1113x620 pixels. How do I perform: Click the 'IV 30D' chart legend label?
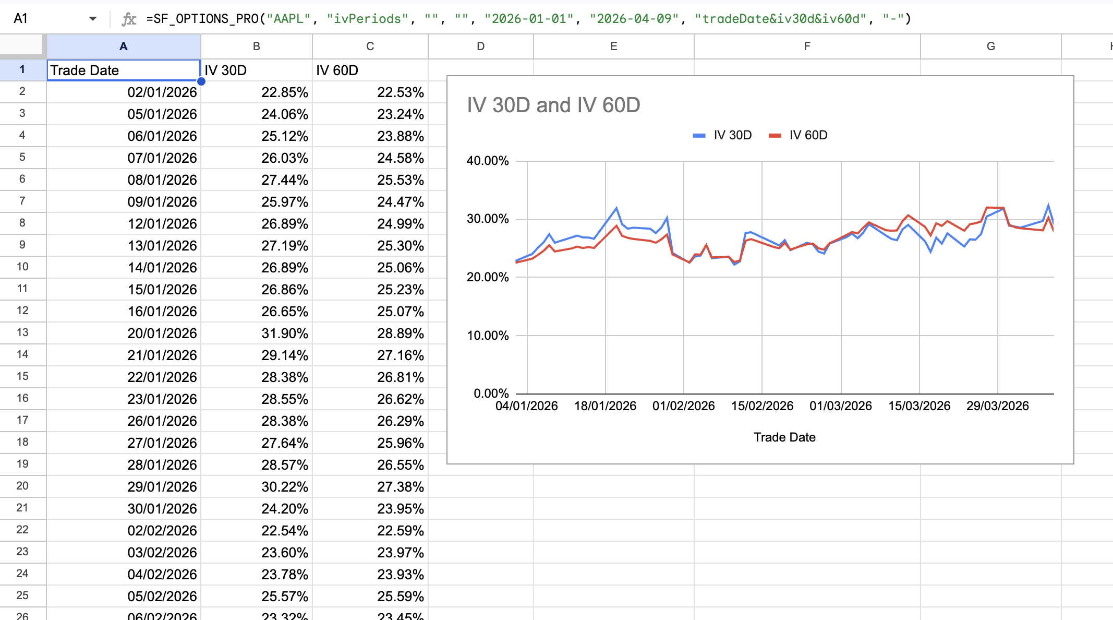[733, 135]
